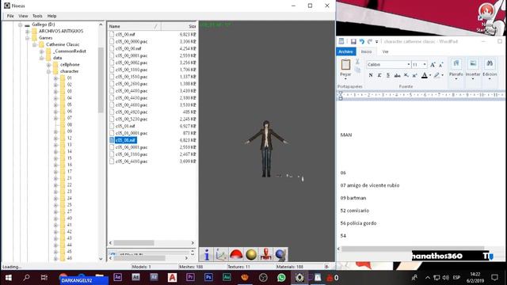
Task: Open the Párrafo group dropdown in WordPad
Action: pyautogui.click(x=456, y=69)
